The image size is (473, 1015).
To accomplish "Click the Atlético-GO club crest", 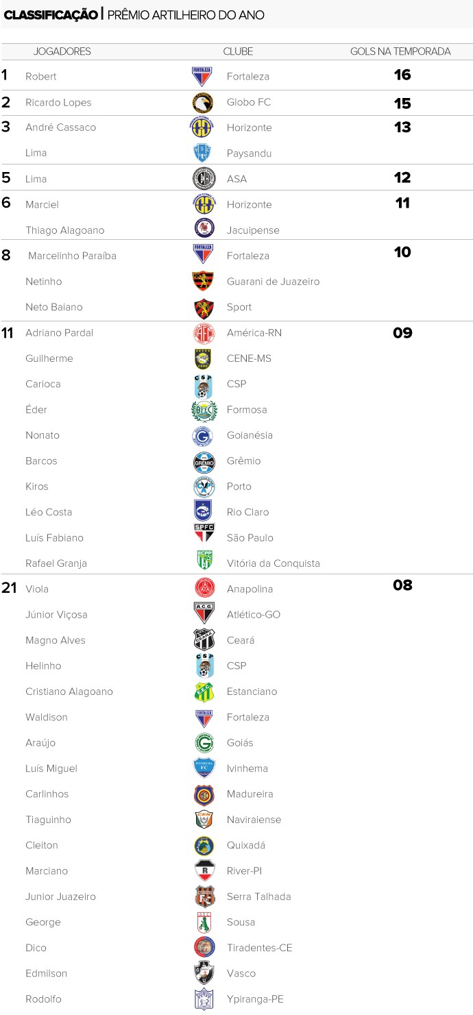I will [x=204, y=615].
